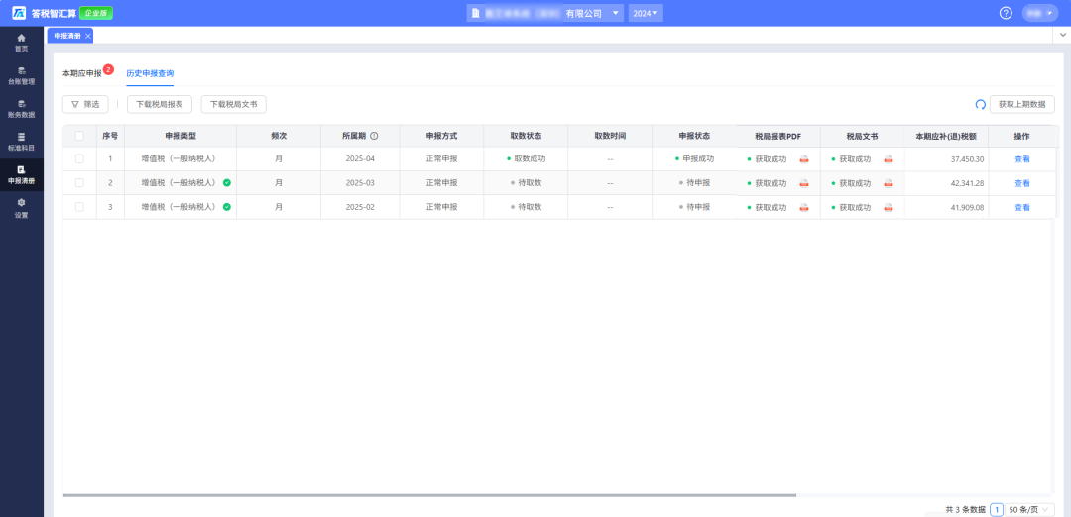Click the help question mark icon
Screen dimensions: 1071x517
coord(1006,13)
